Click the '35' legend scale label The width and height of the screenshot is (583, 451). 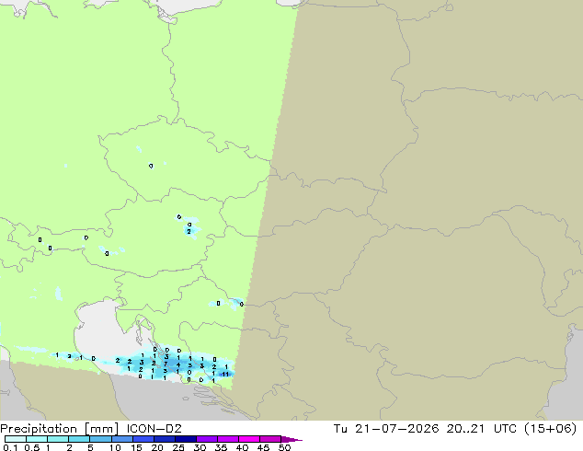point(221,447)
